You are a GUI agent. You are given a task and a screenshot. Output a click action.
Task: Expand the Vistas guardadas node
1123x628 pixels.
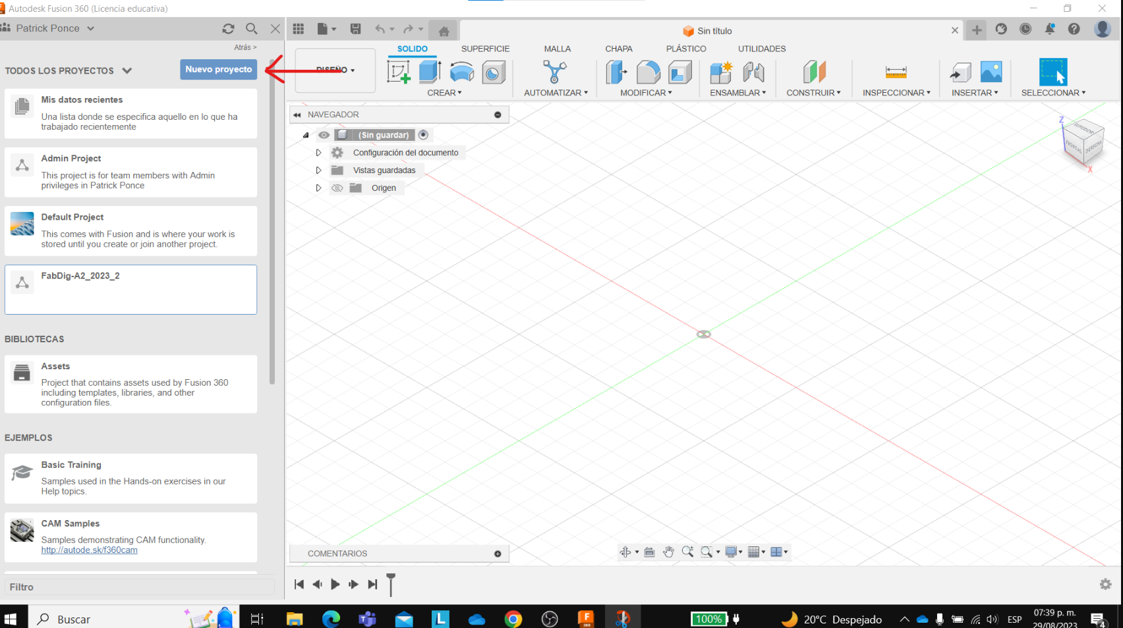pos(319,170)
